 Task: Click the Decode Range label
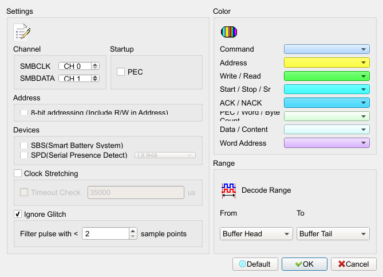(266, 190)
